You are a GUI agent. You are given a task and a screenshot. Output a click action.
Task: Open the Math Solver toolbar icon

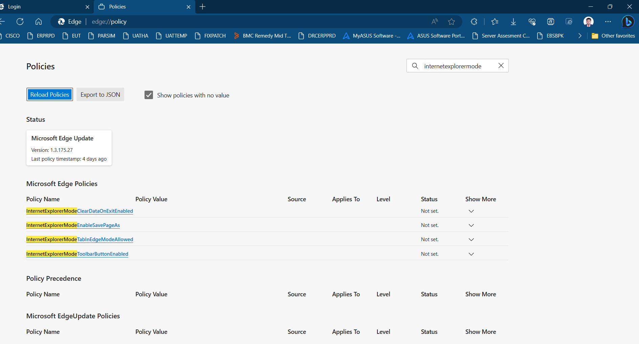[551, 22]
